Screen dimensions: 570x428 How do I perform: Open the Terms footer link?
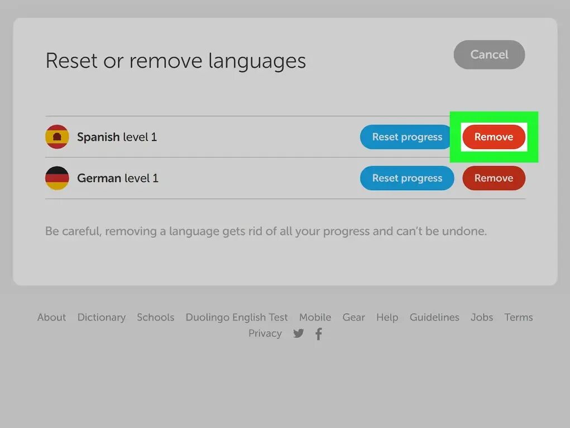pos(519,317)
